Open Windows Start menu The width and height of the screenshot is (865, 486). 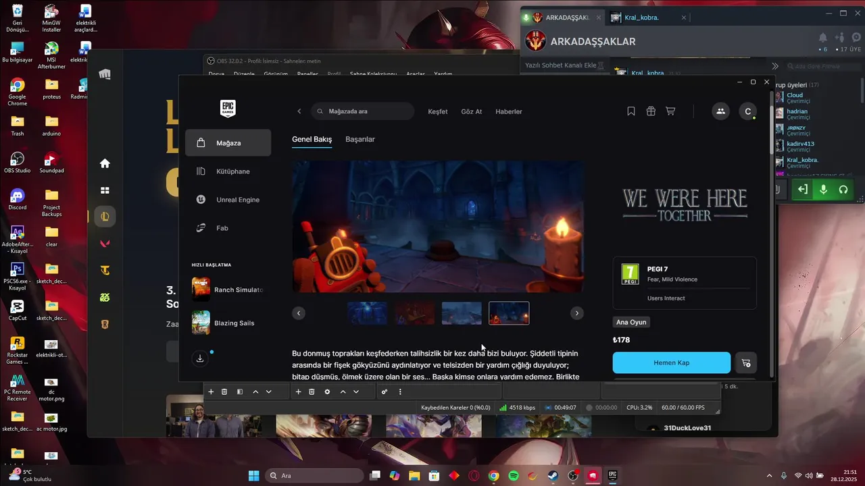tap(253, 476)
